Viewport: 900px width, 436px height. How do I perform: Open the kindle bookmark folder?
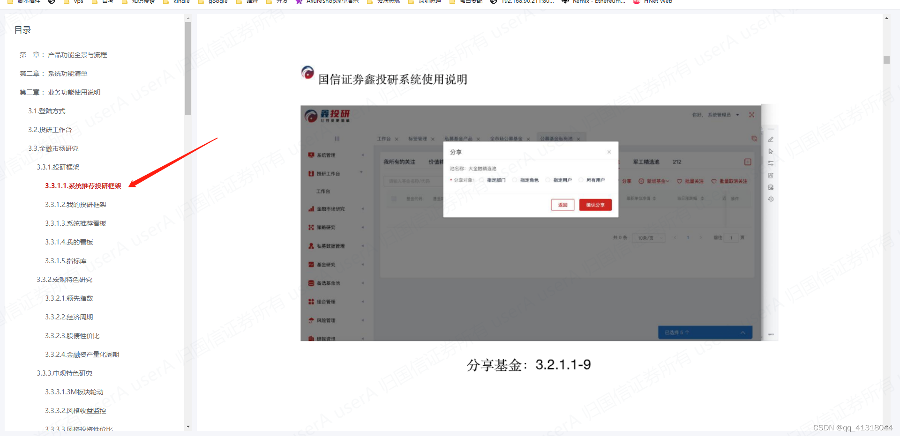point(176,1)
